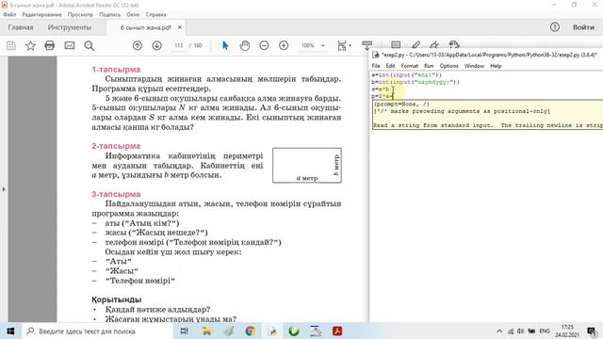Open the Окно menu in Acrobat

133,15
